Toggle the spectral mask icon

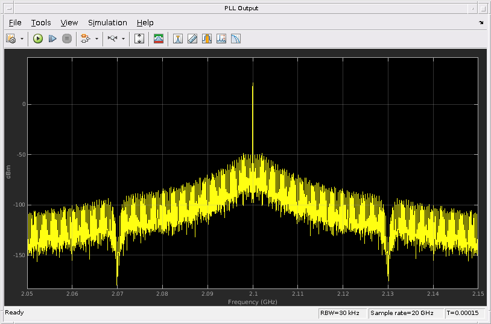click(159, 39)
